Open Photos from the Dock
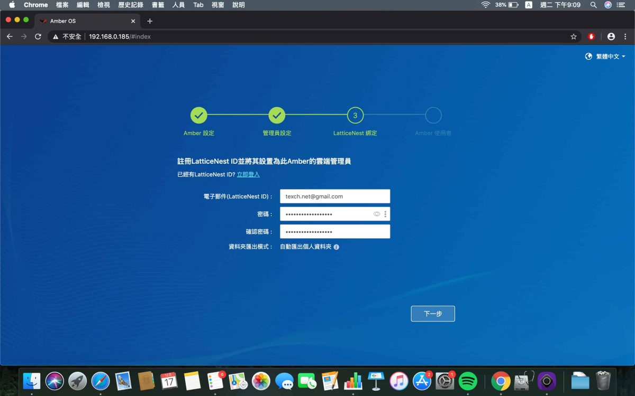This screenshot has width=635, height=396. point(261,381)
